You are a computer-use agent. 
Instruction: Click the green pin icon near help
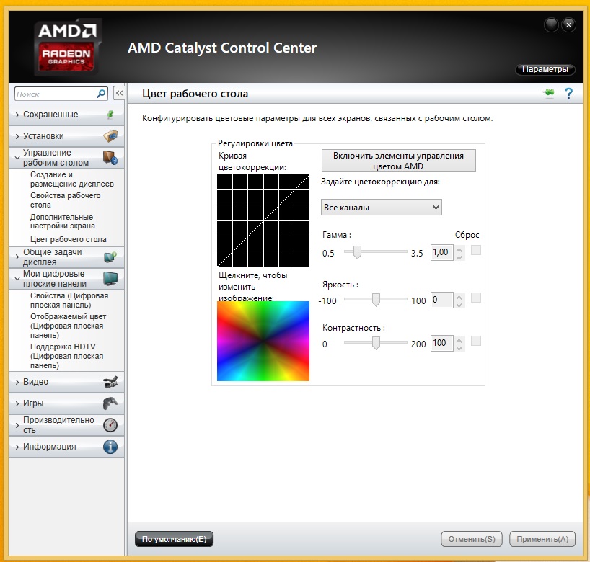(549, 92)
